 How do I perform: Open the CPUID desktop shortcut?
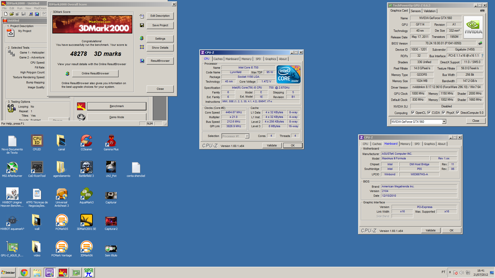click(x=37, y=143)
